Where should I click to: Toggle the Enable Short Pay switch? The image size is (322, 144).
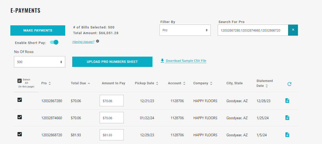(x=54, y=42)
